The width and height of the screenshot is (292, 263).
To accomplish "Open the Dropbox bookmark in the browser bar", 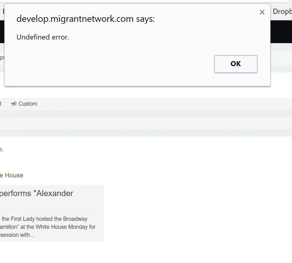I will (282, 12).
